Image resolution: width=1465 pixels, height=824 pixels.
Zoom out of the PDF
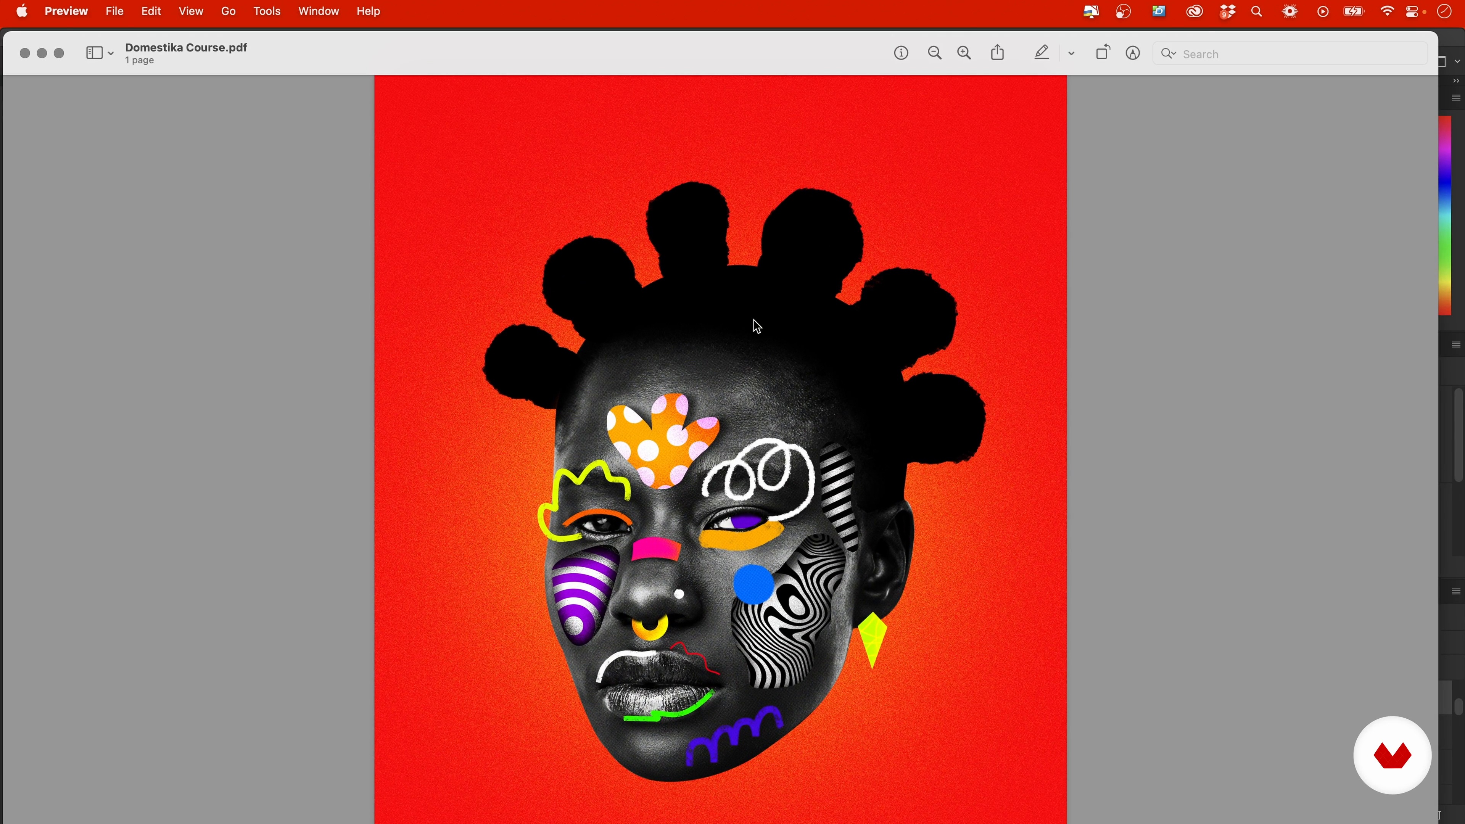(x=935, y=53)
